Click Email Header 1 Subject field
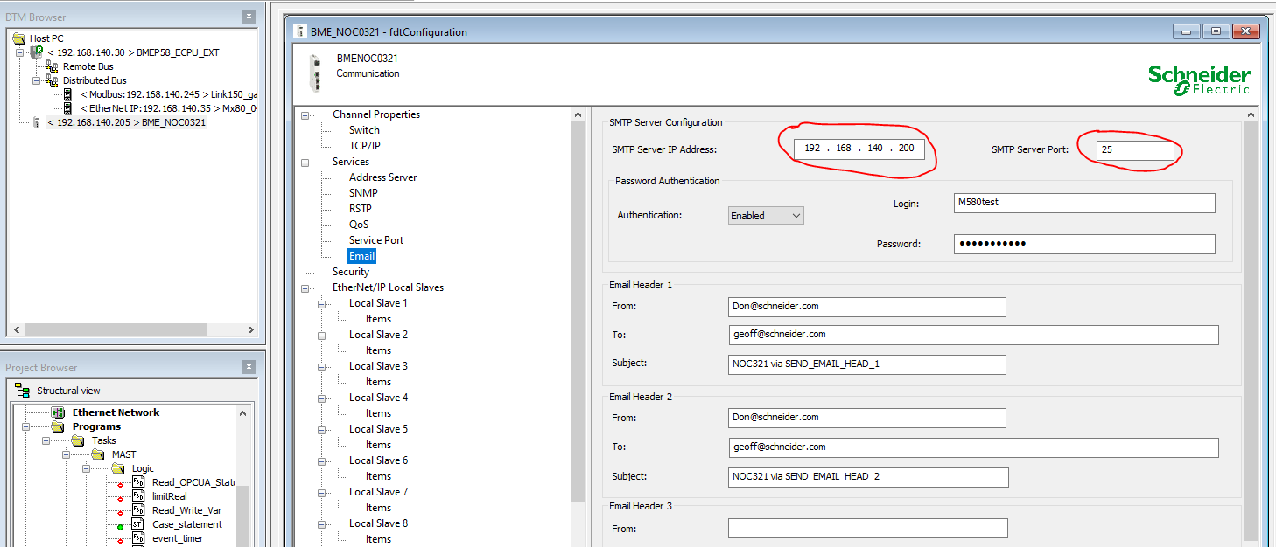Image resolution: width=1276 pixels, height=547 pixels. pyautogui.click(x=866, y=364)
